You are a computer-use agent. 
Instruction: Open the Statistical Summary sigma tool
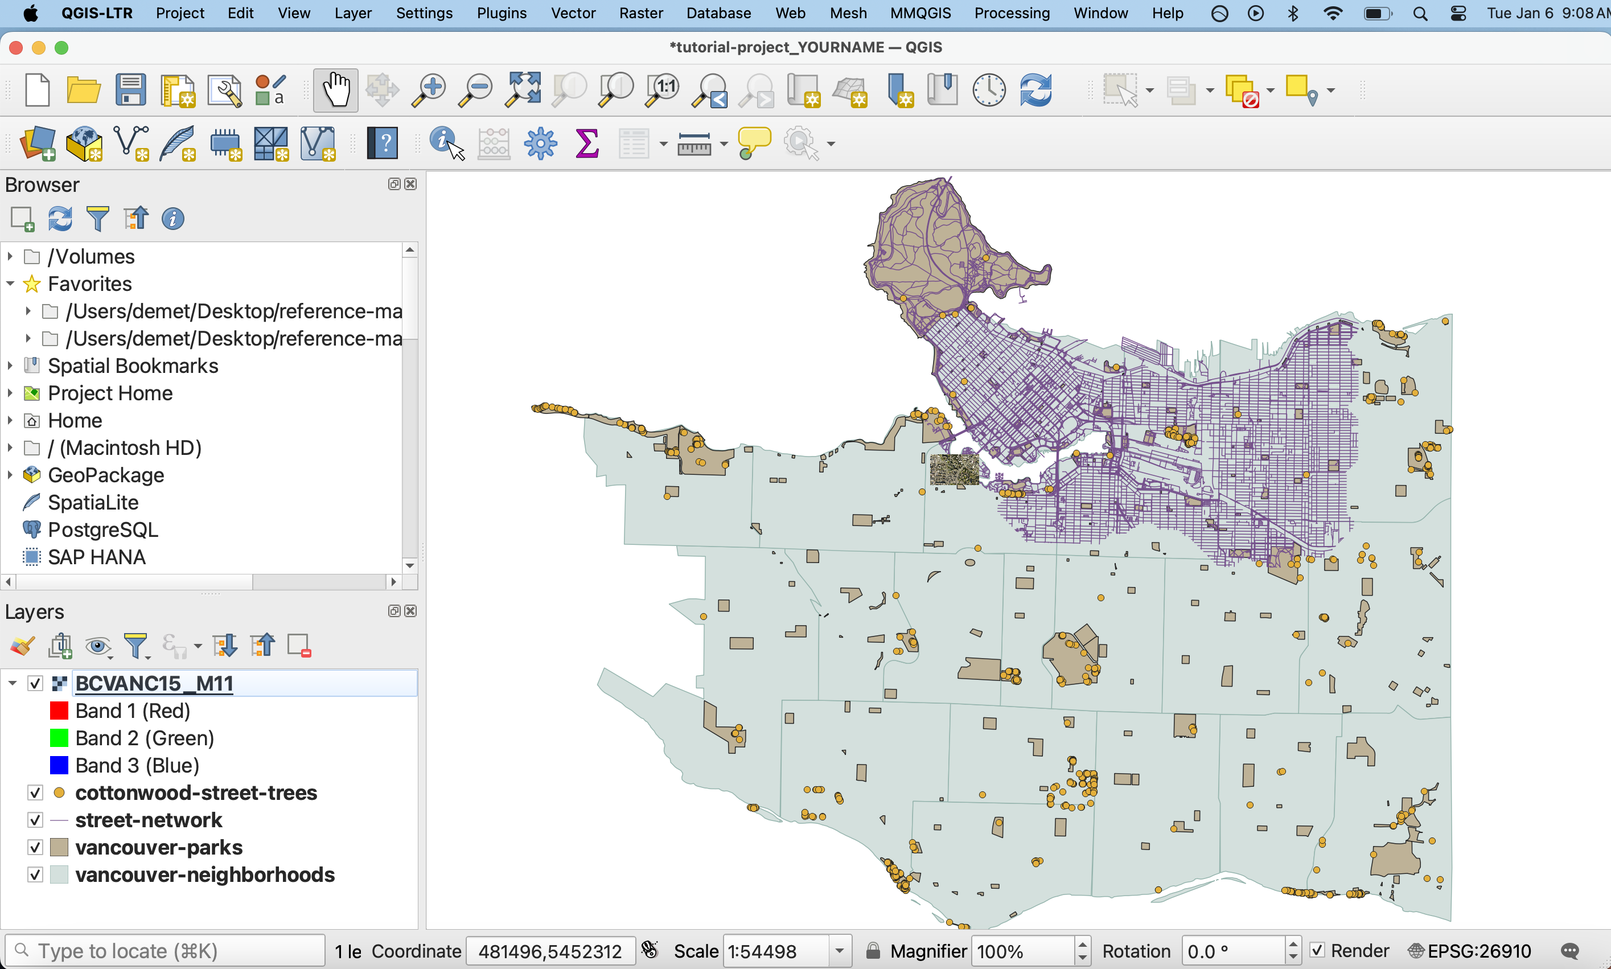point(587,143)
